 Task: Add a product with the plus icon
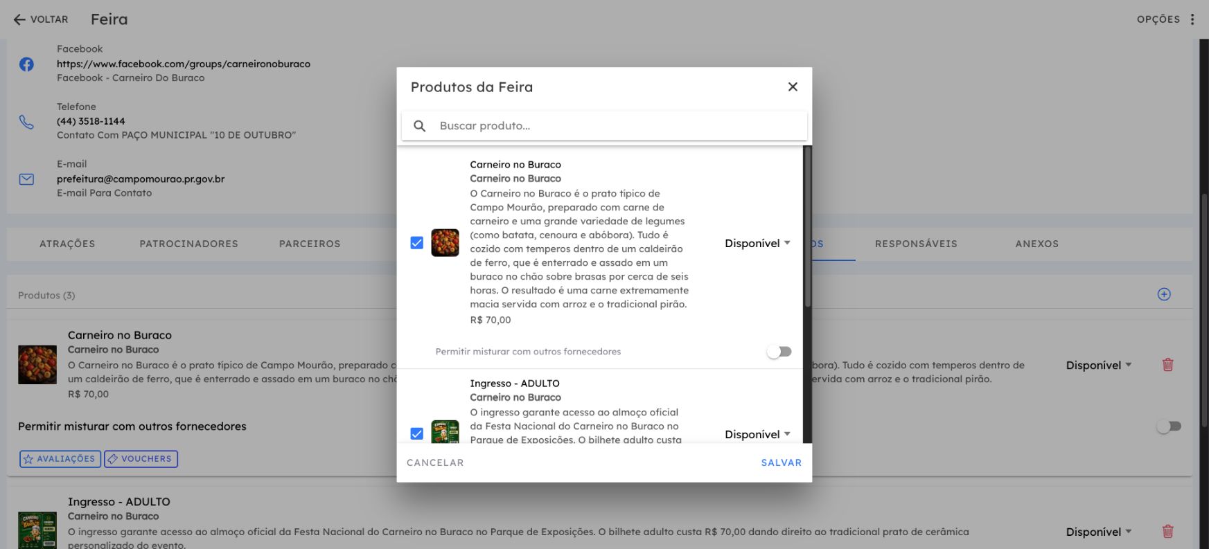pyautogui.click(x=1164, y=294)
